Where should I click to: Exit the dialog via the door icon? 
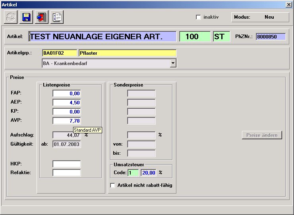click(41, 17)
